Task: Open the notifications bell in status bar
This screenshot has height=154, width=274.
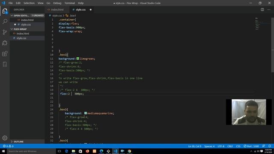Action: [x=270, y=146]
